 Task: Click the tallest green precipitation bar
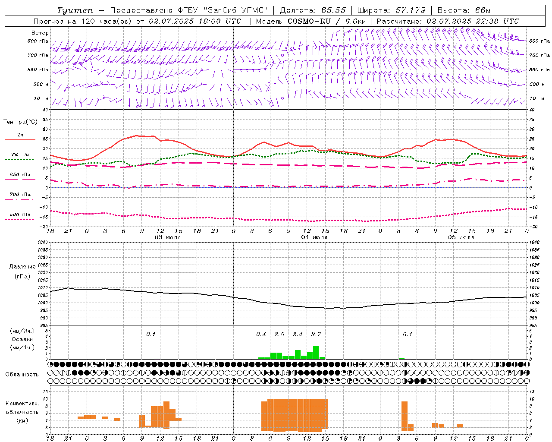pos(316,352)
